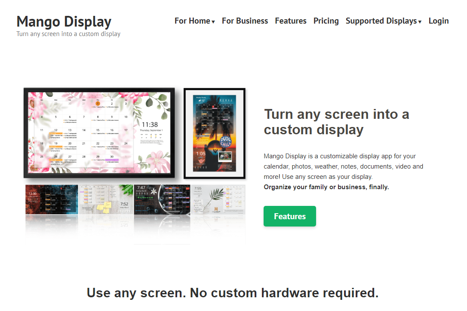Open the For Home dropdown menu
Image resolution: width=467 pixels, height=311 pixels.
coord(194,21)
